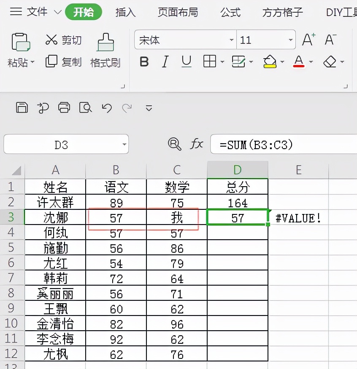This screenshot has width=357, height=369.
Task: Open fill color dropdown arrow
Action: (x=282, y=62)
